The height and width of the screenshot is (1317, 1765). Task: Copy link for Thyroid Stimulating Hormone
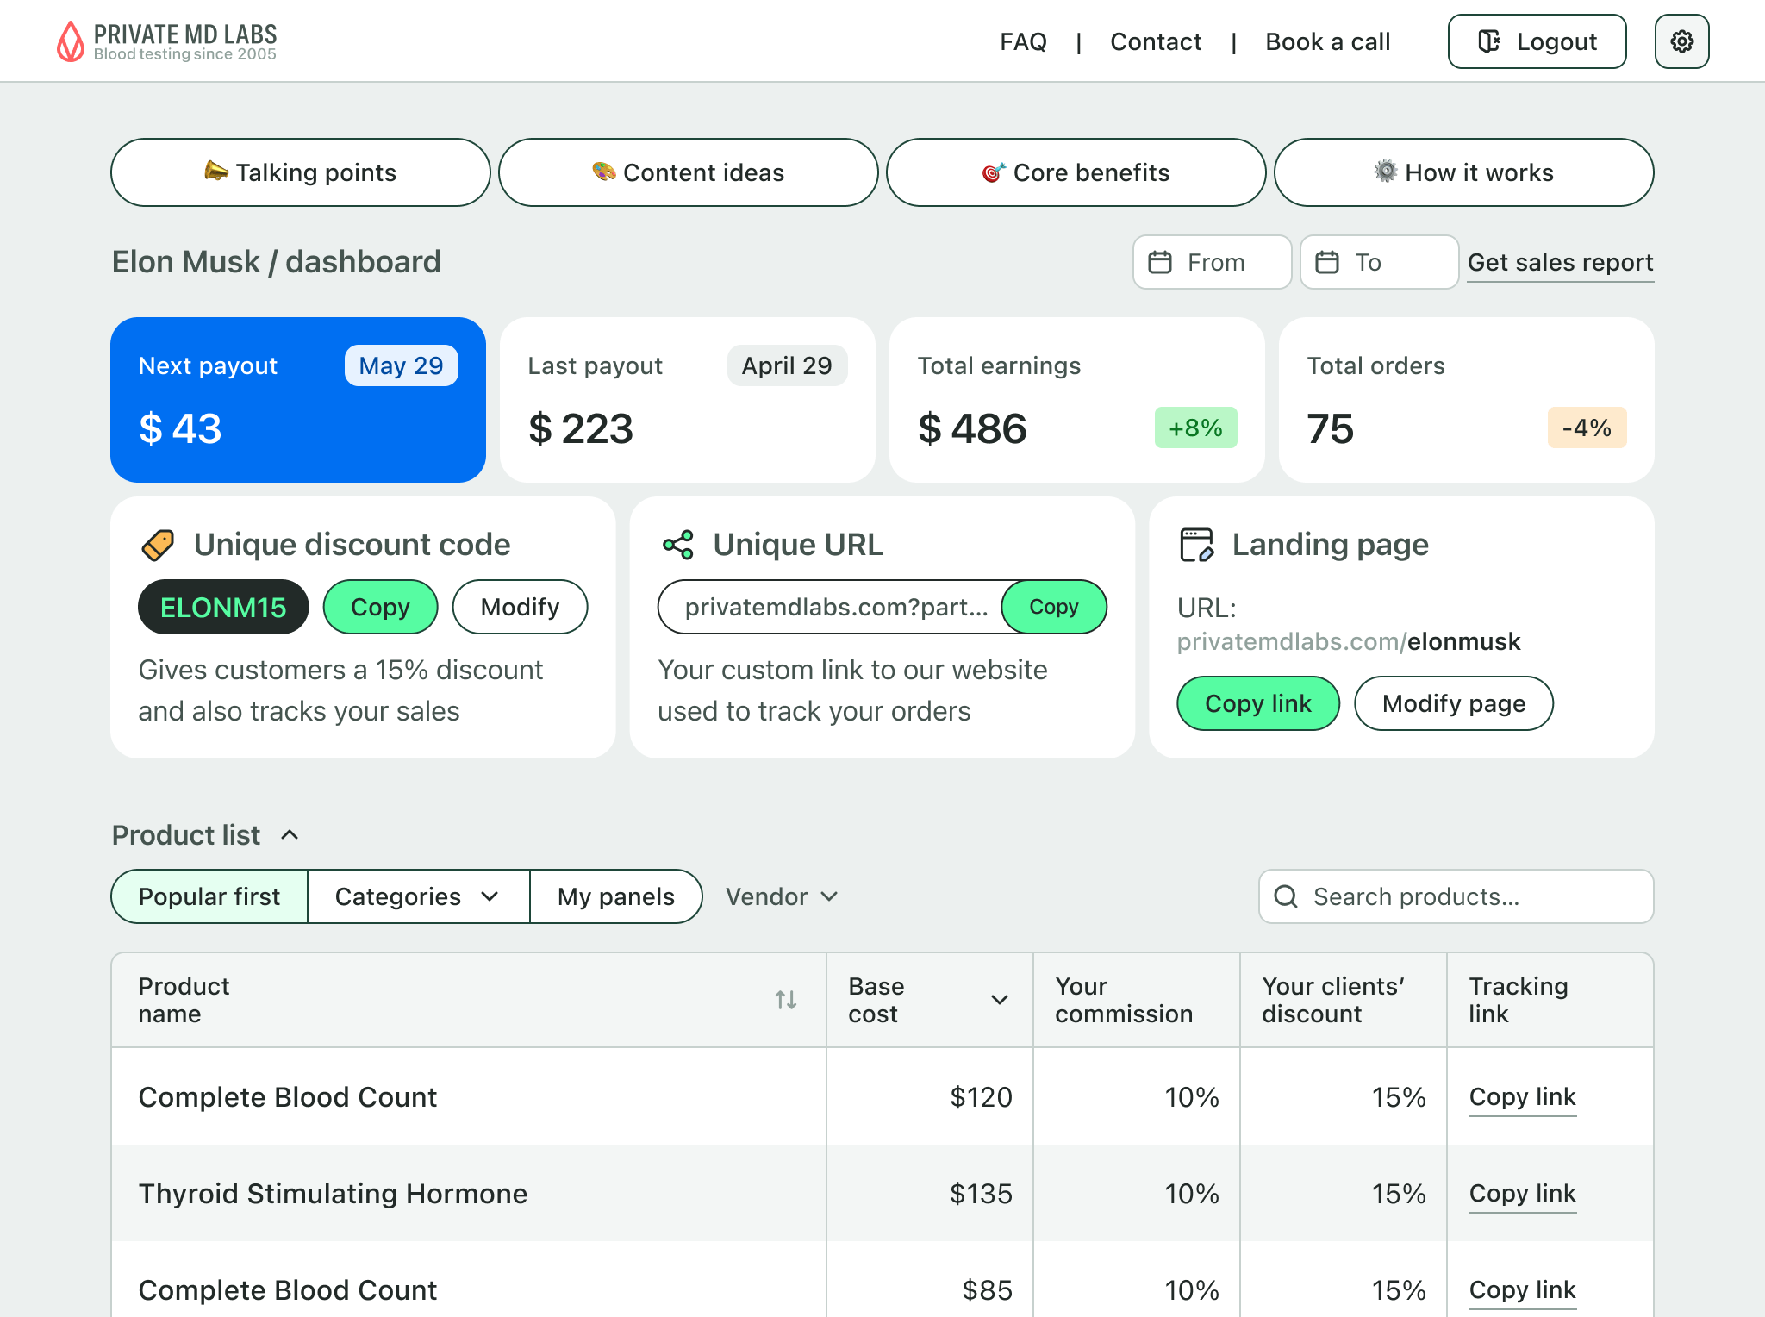[1522, 1194]
